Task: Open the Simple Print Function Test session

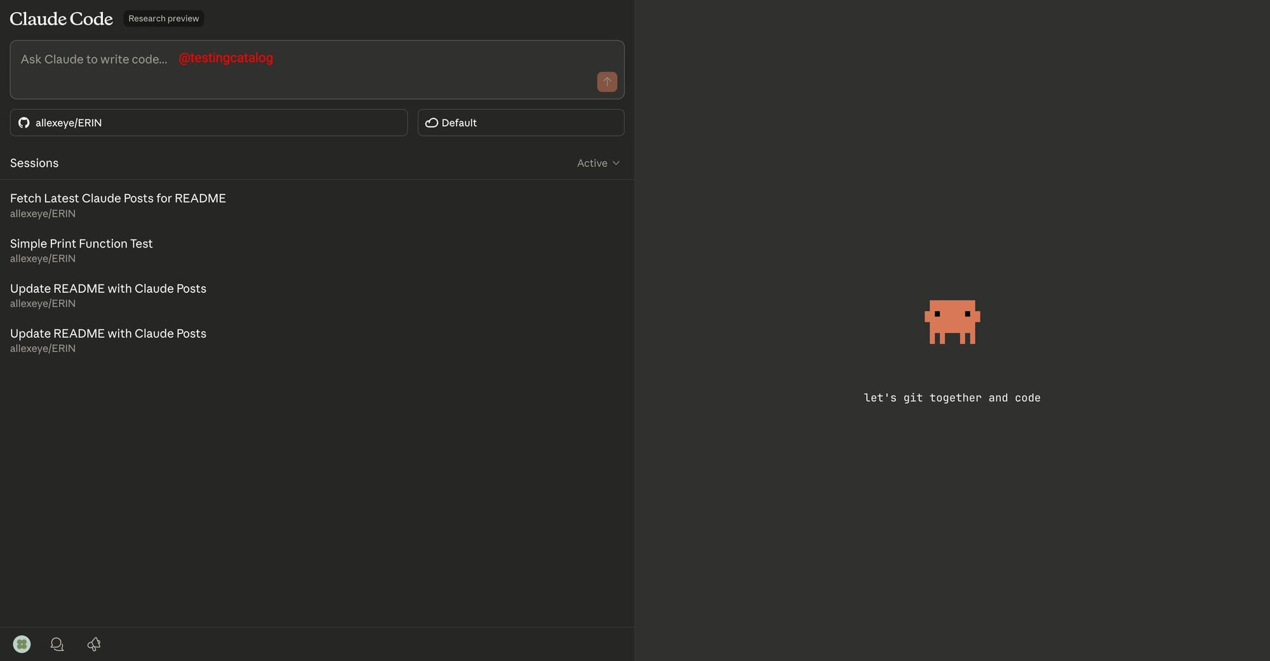Action: 317,250
